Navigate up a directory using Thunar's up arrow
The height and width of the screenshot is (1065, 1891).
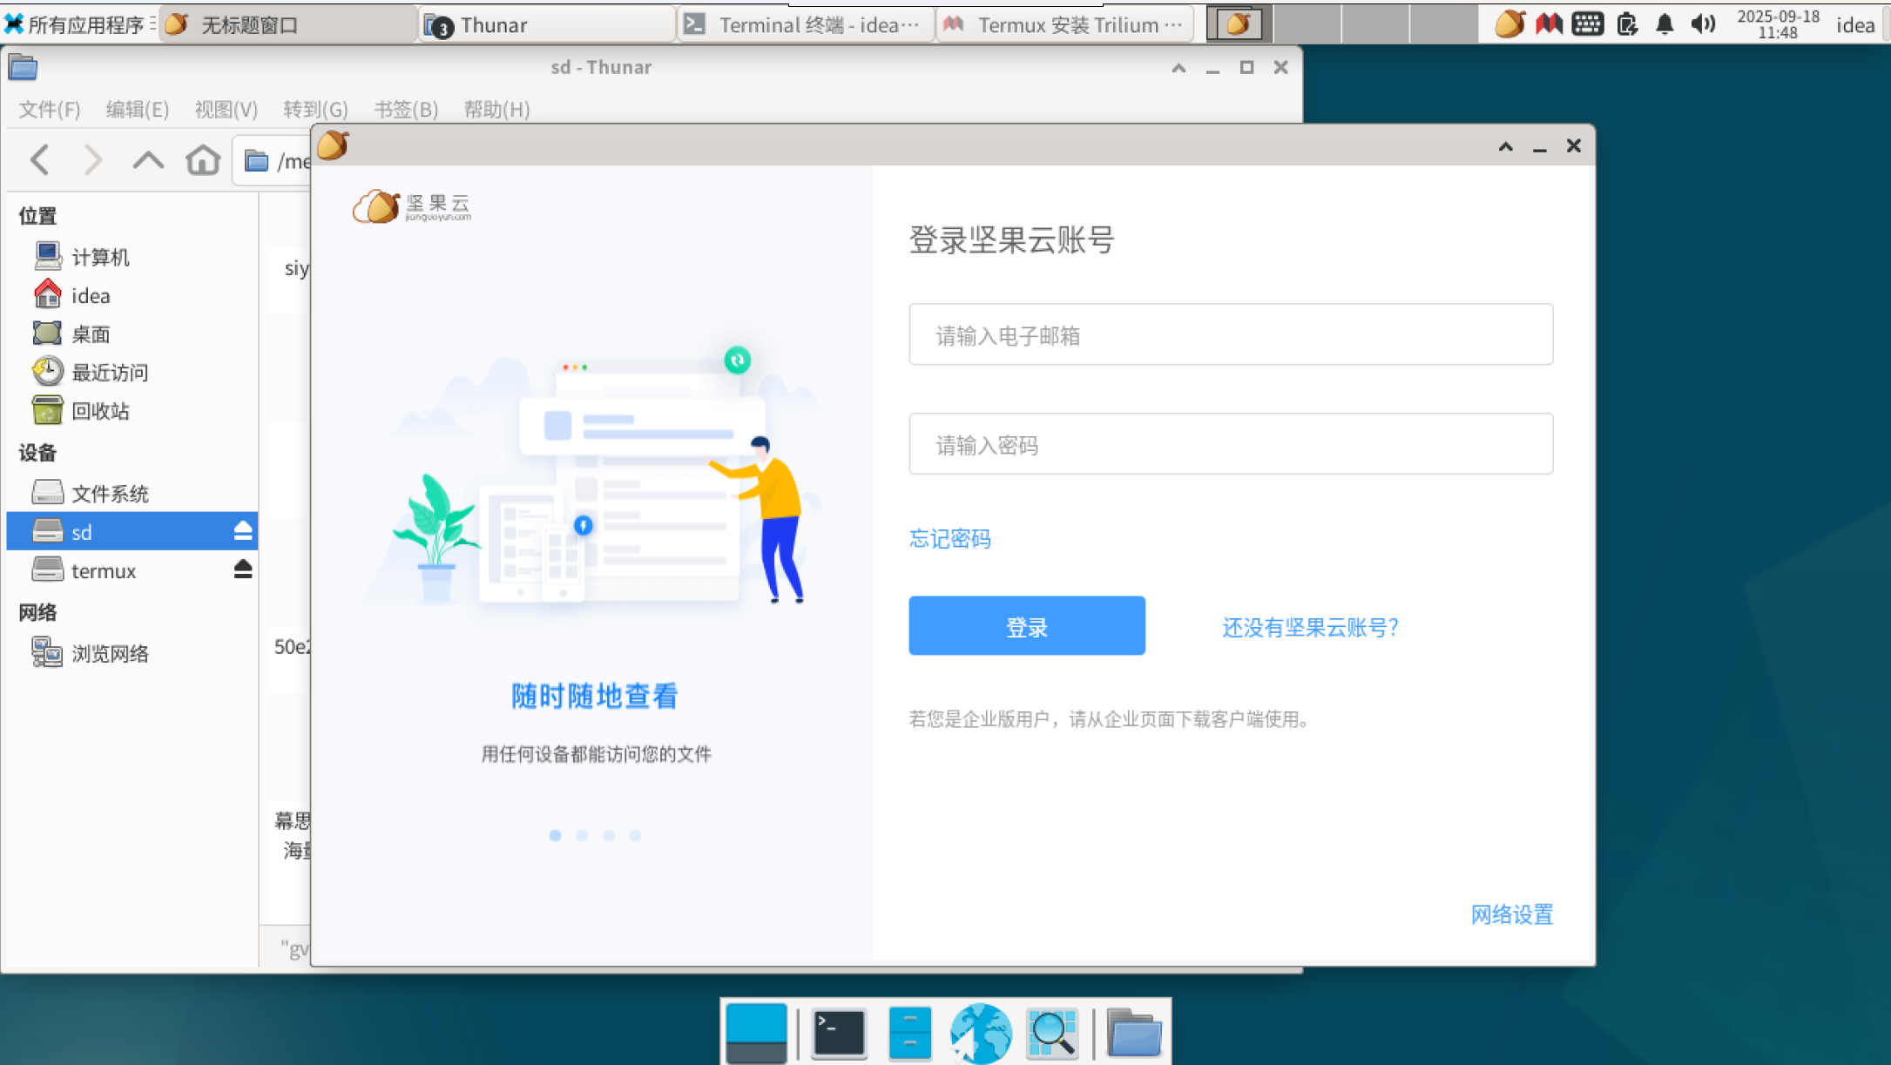148,159
